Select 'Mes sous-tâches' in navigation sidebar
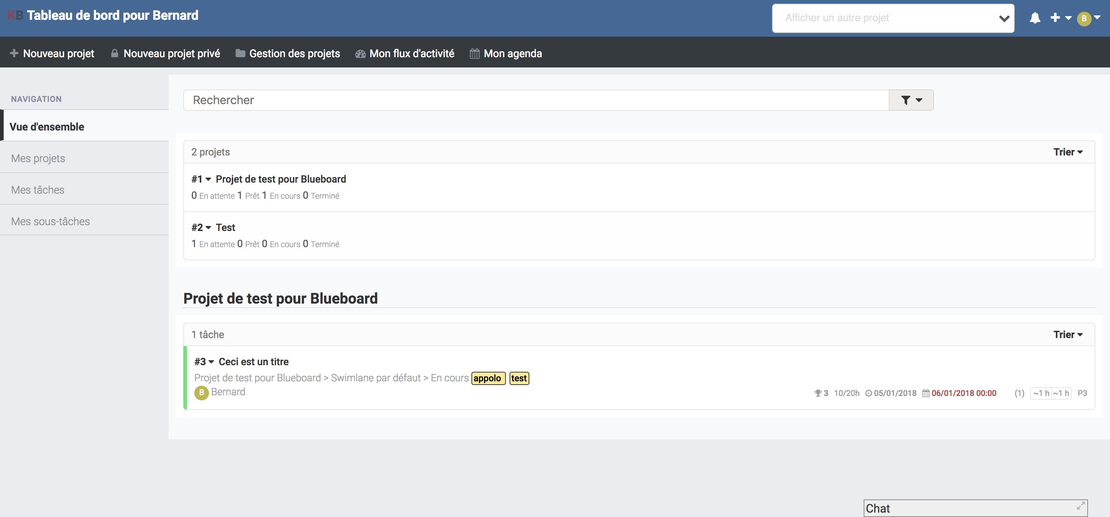The image size is (1110, 517). [x=51, y=221]
